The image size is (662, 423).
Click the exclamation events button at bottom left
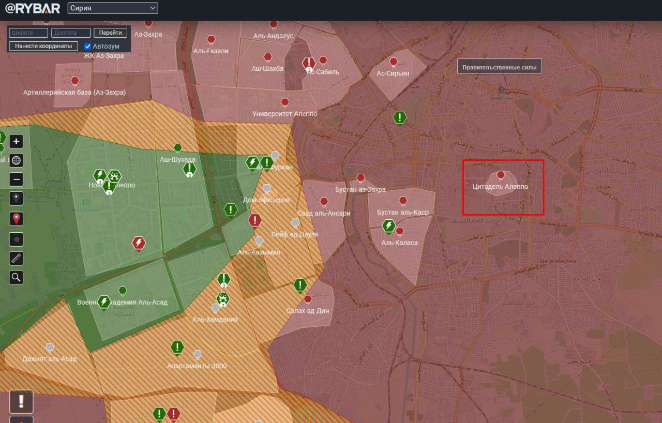[x=21, y=401]
